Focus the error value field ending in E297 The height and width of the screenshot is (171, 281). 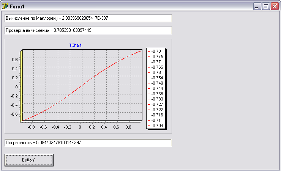pos(88,143)
